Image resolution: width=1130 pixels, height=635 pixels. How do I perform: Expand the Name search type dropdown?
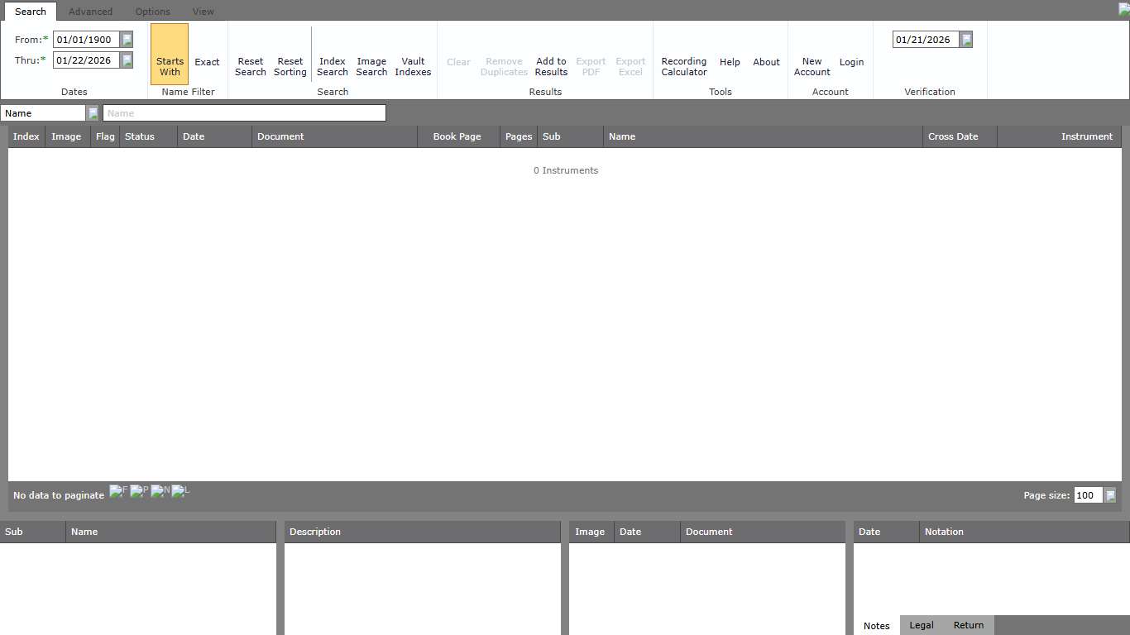(93, 113)
